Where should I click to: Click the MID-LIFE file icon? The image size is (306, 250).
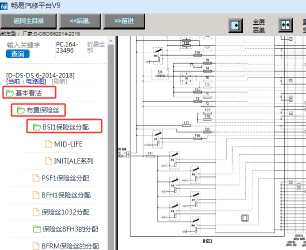pyautogui.click(x=49, y=144)
